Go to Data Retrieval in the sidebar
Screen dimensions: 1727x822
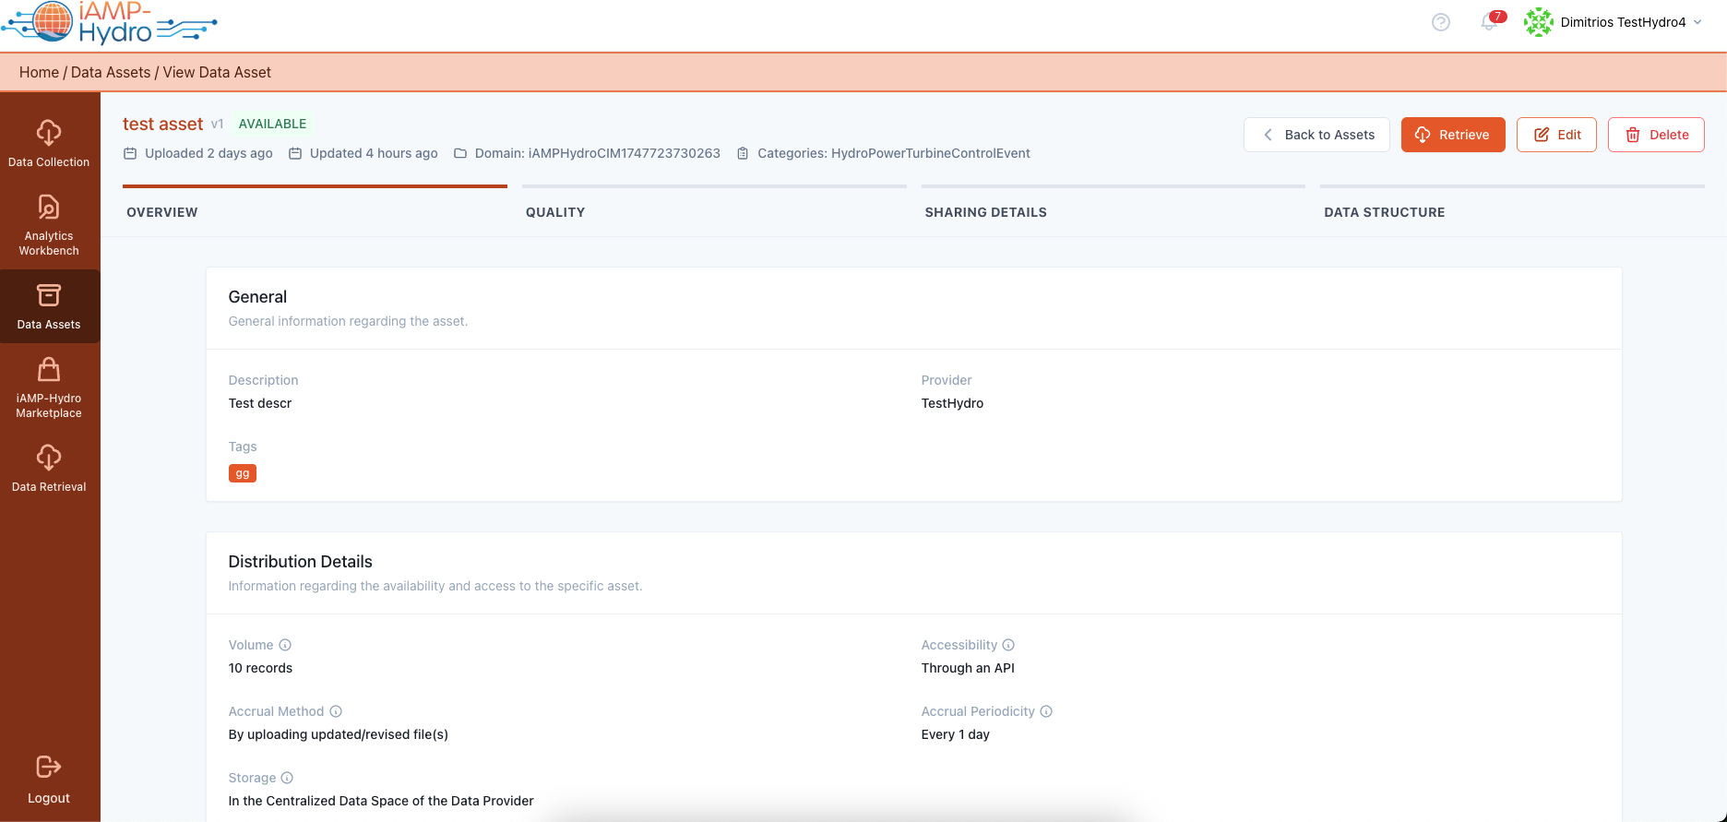pyautogui.click(x=49, y=469)
